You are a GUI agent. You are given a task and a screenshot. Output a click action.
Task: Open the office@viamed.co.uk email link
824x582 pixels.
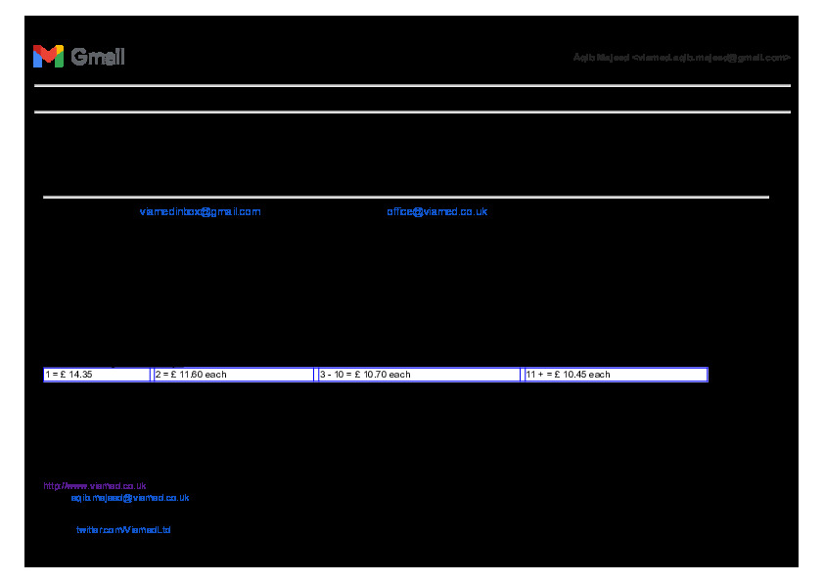[436, 211]
